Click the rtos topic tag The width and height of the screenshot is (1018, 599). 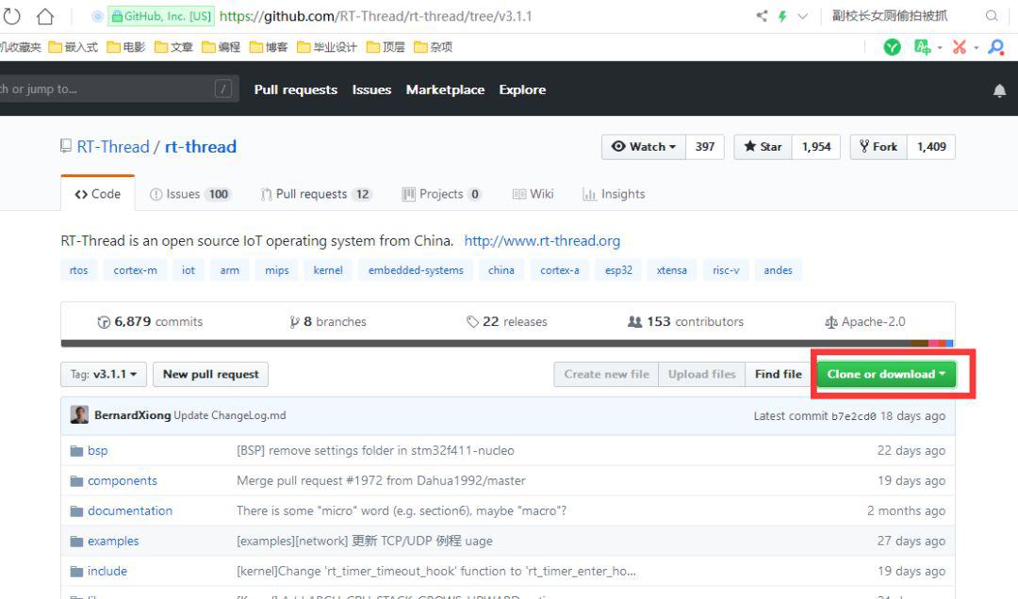(x=78, y=270)
